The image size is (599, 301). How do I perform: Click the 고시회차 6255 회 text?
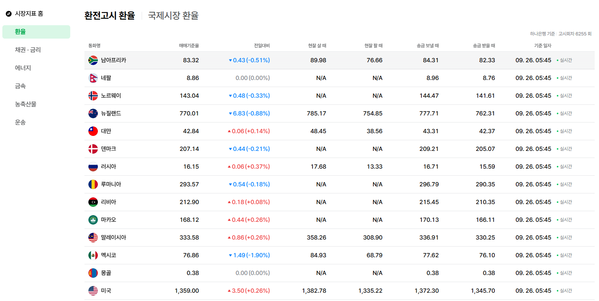(575, 34)
